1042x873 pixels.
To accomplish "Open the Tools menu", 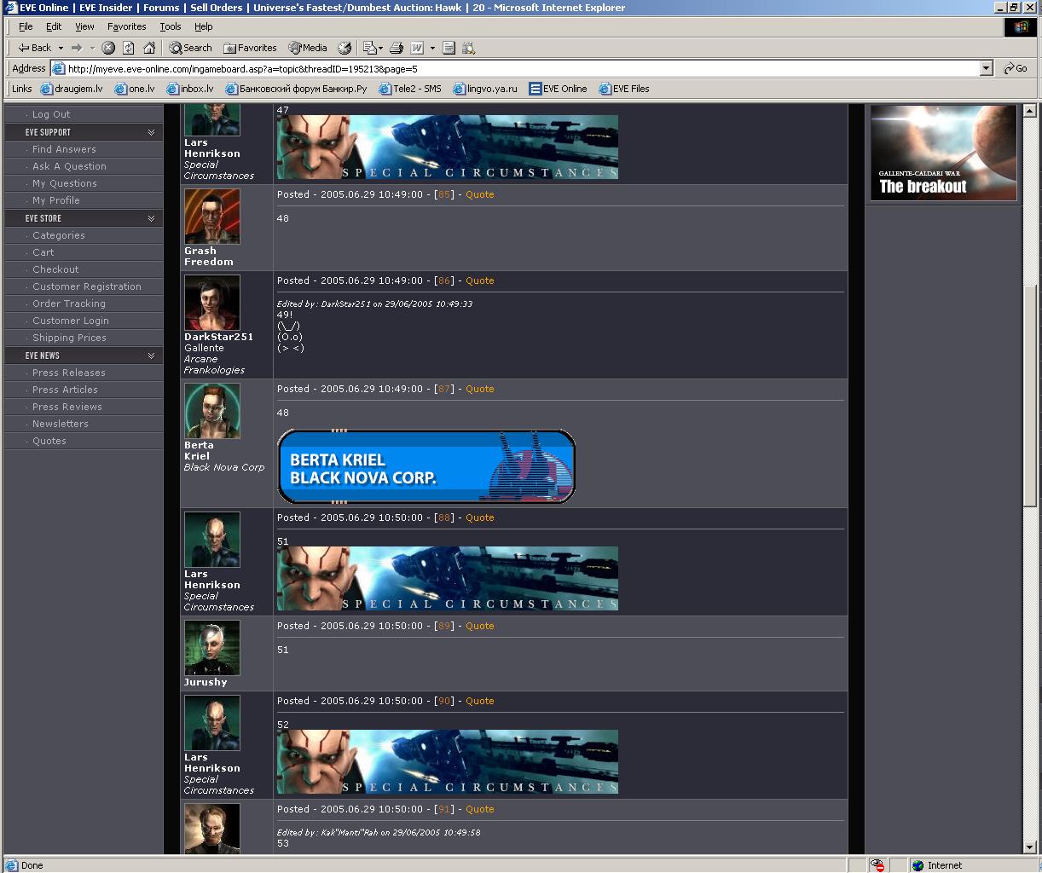I will click(x=171, y=26).
